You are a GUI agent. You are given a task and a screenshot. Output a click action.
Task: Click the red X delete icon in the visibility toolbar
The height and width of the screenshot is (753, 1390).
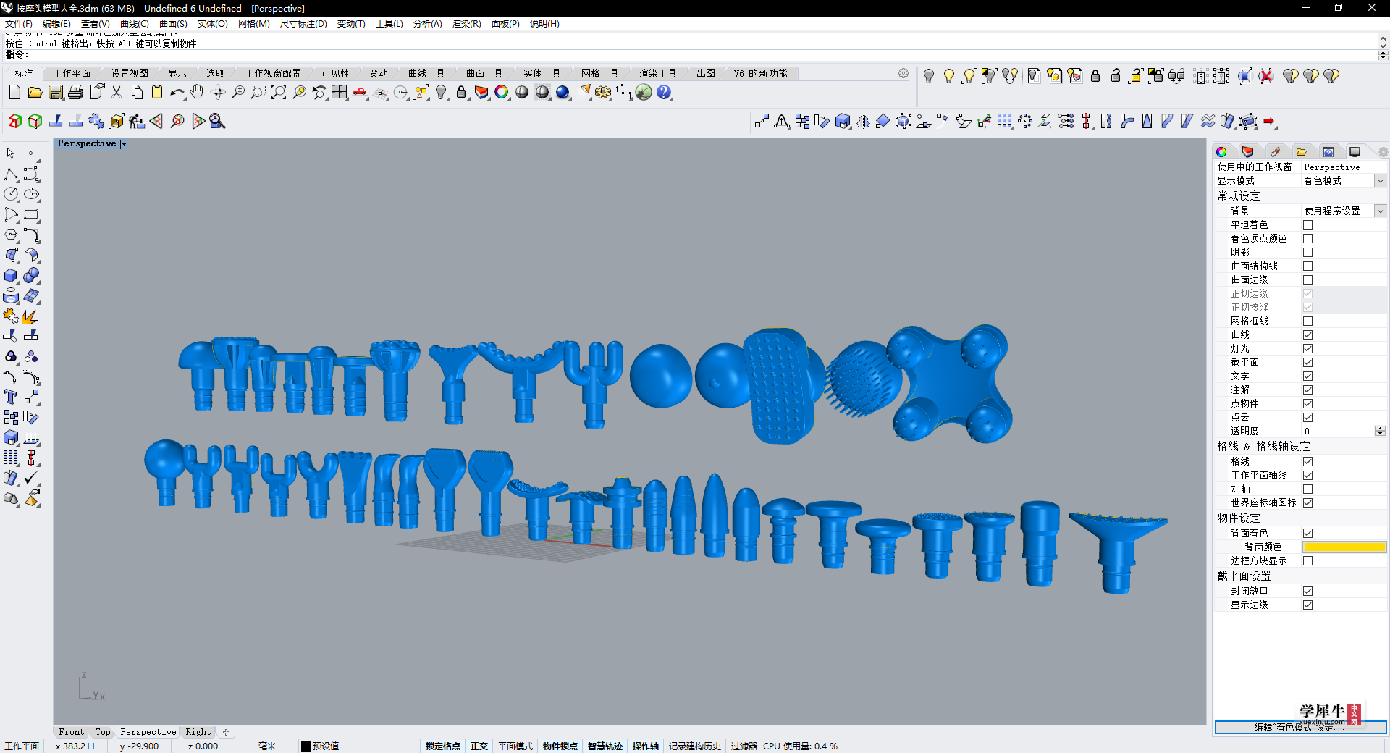[x=1265, y=76]
